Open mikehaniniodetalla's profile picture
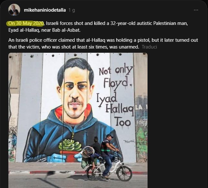Screen dimensions: 208x188 pyautogui.click(x=14, y=10)
